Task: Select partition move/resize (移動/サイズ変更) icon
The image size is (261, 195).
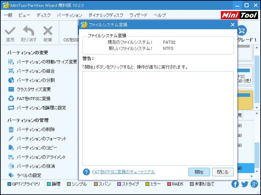Action: [11, 62]
